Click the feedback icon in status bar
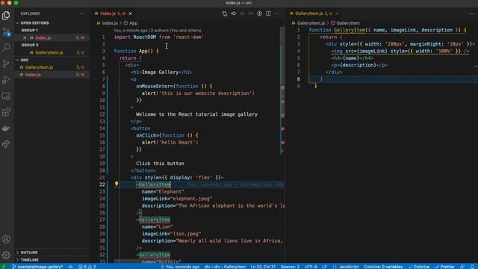Image resolution: width=478 pixels, height=269 pixels. [462, 266]
